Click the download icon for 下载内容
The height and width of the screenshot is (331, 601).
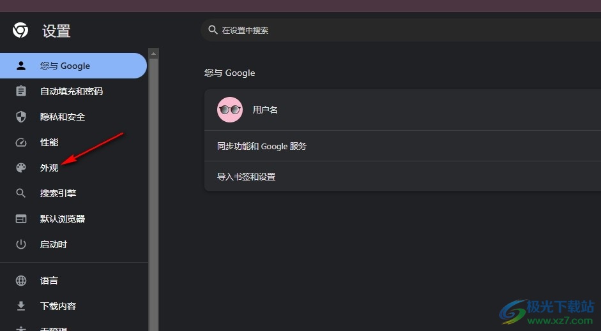21,305
